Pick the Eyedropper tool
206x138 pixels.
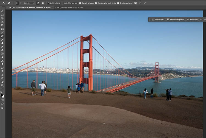pyautogui.click(x=2, y=32)
